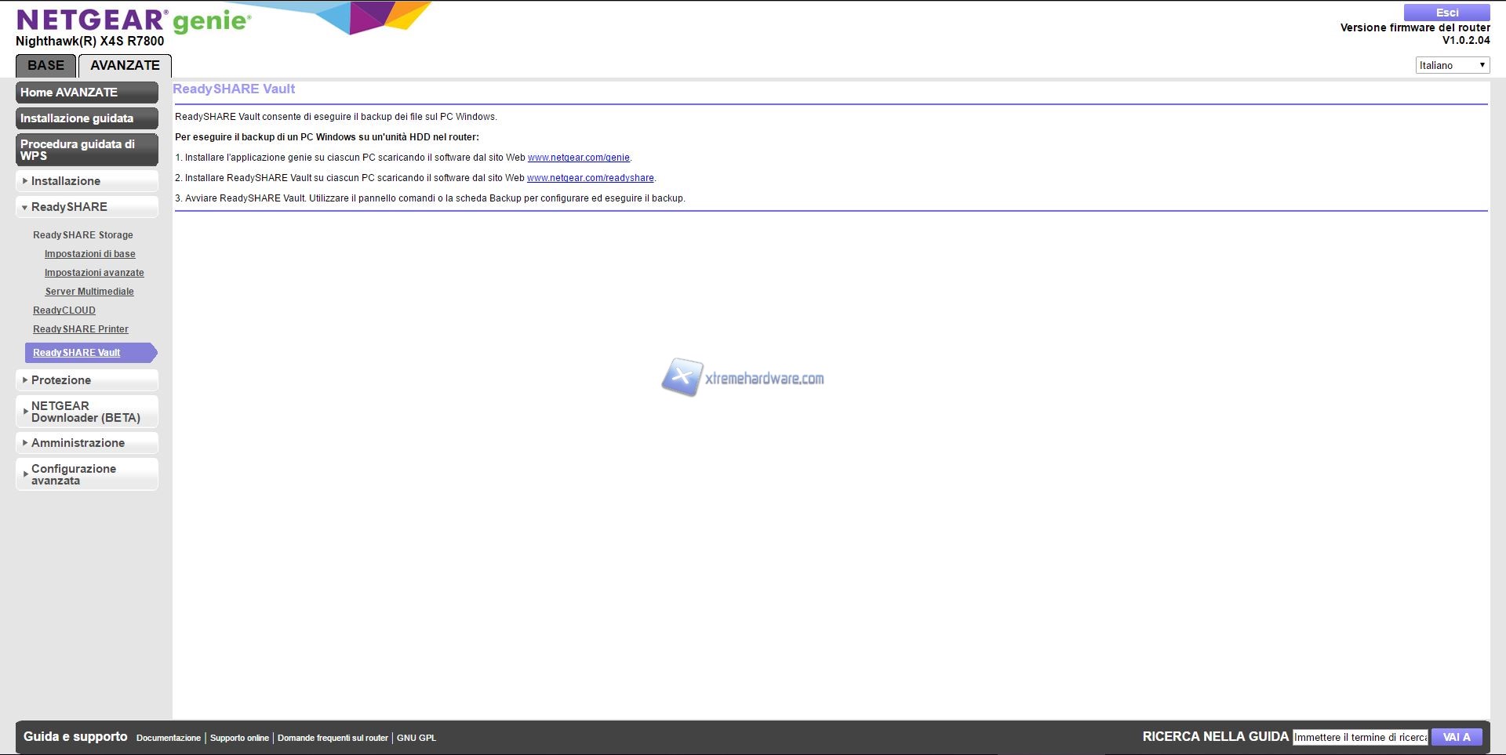Open Impostazioni di base link
This screenshot has width=1506, height=755.
click(x=89, y=254)
